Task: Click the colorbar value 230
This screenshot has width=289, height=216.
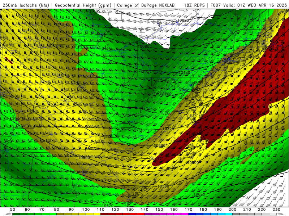Action: (x=276, y=210)
